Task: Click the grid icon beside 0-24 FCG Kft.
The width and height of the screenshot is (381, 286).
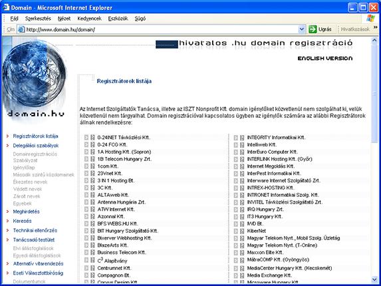Action: click(x=92, y=144)
